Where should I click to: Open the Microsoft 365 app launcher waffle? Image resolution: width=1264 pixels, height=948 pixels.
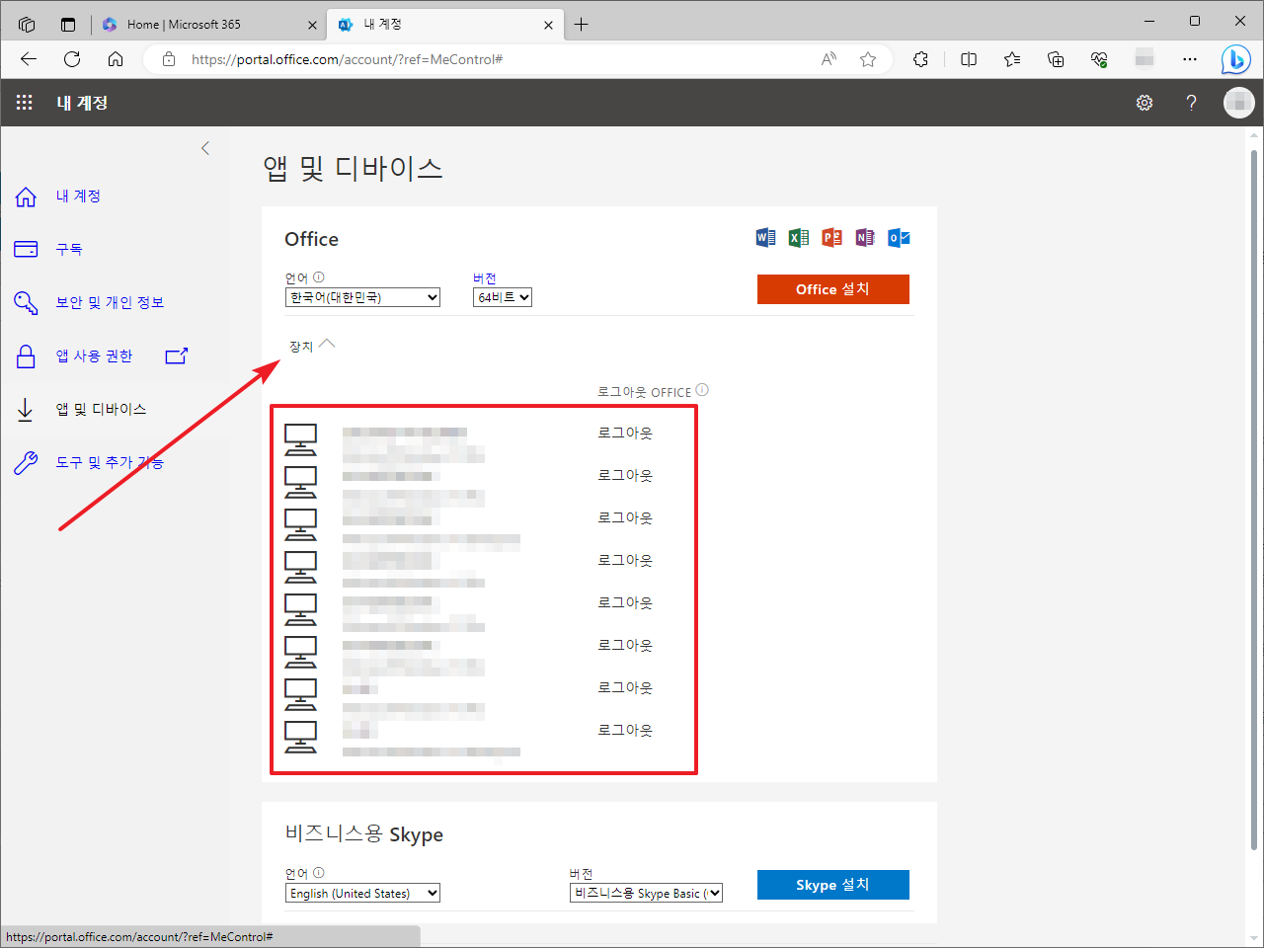tap(25, 103)
